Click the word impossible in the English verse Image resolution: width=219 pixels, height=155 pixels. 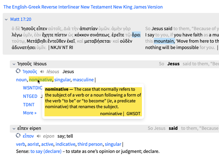point(187,47)
